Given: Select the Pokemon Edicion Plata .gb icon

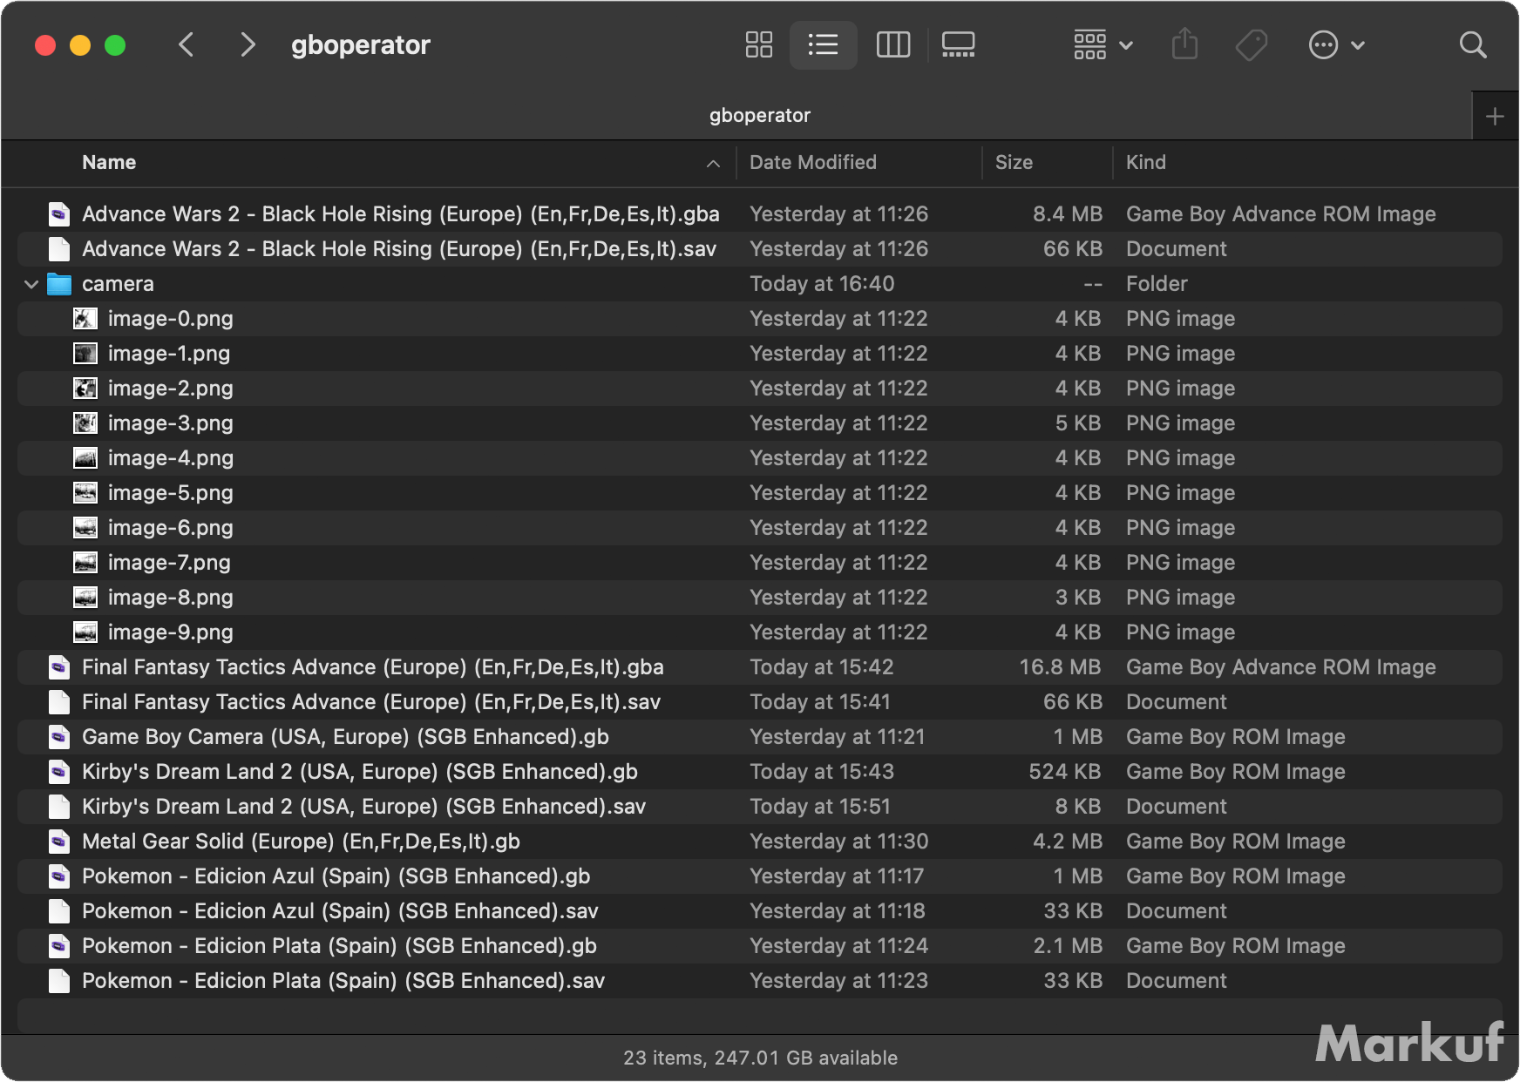Looking at the screenshot, I should [59, 946].
